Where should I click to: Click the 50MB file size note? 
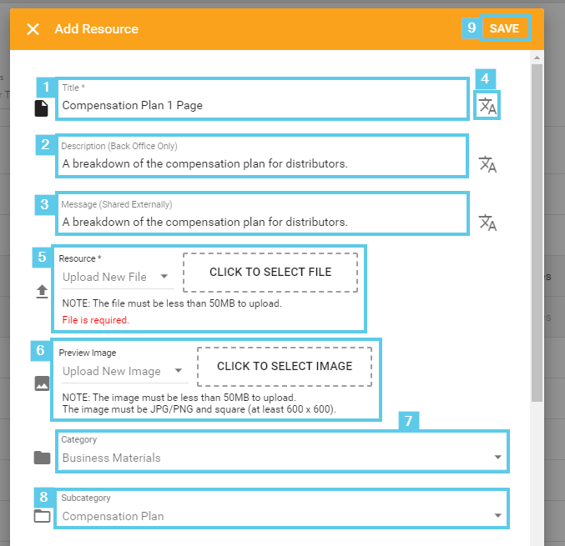172,303
